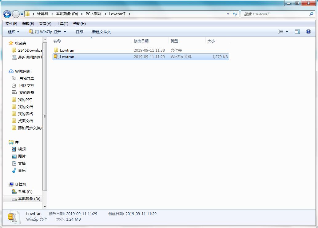Expand the breadcrumb chevron after Lowtran7
Screen dimensions: 318x228
[129, 14]
